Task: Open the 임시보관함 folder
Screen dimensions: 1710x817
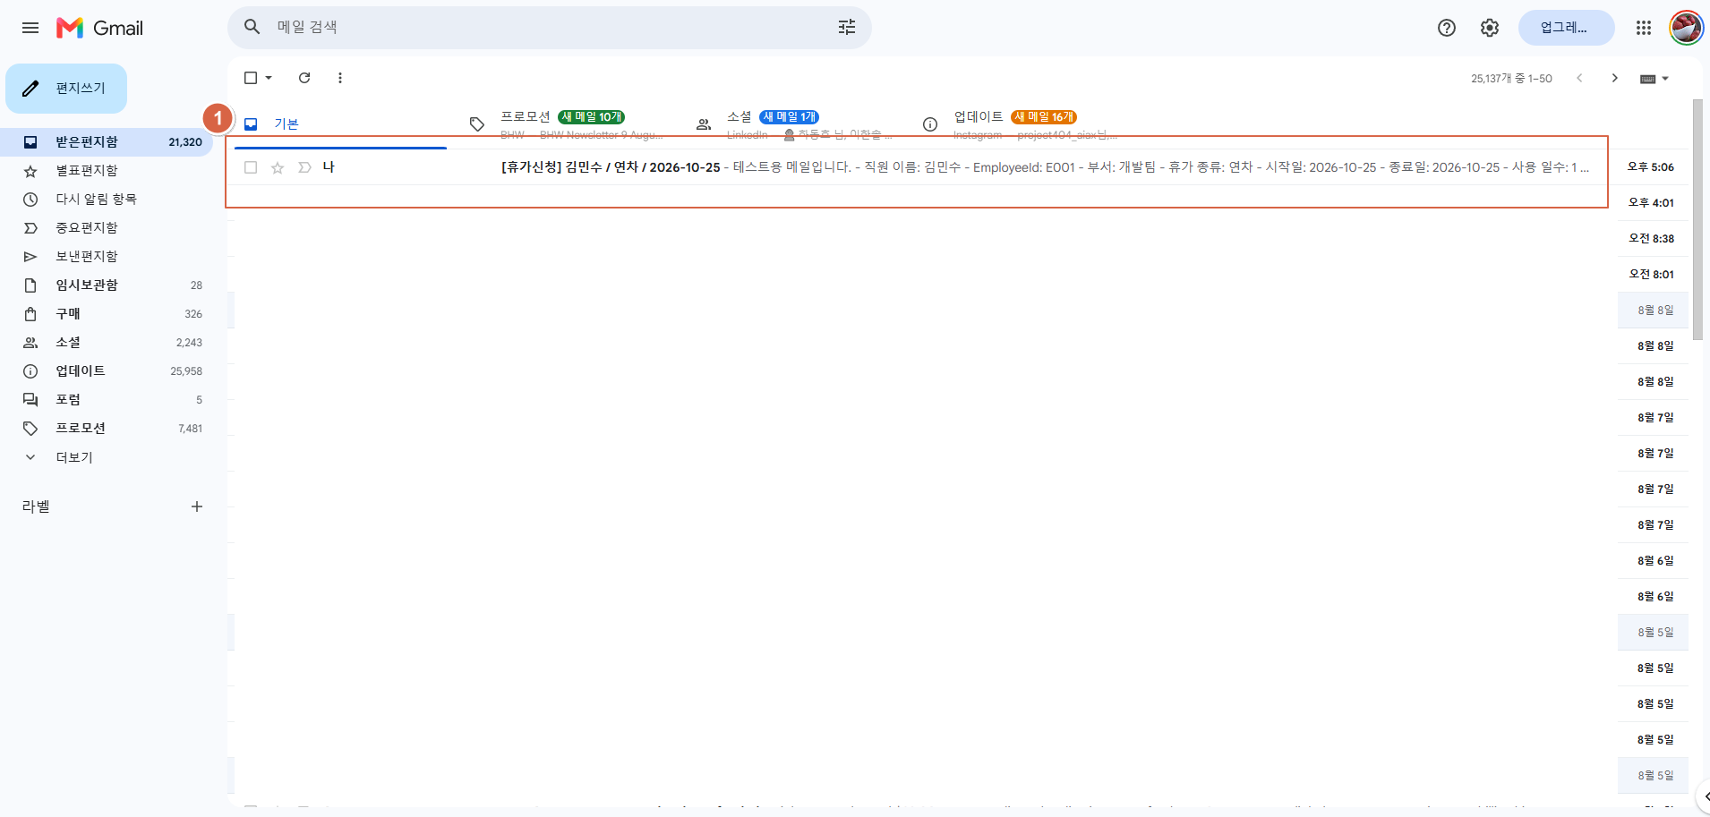Action: pyautogui.click(x=107, y=285)
